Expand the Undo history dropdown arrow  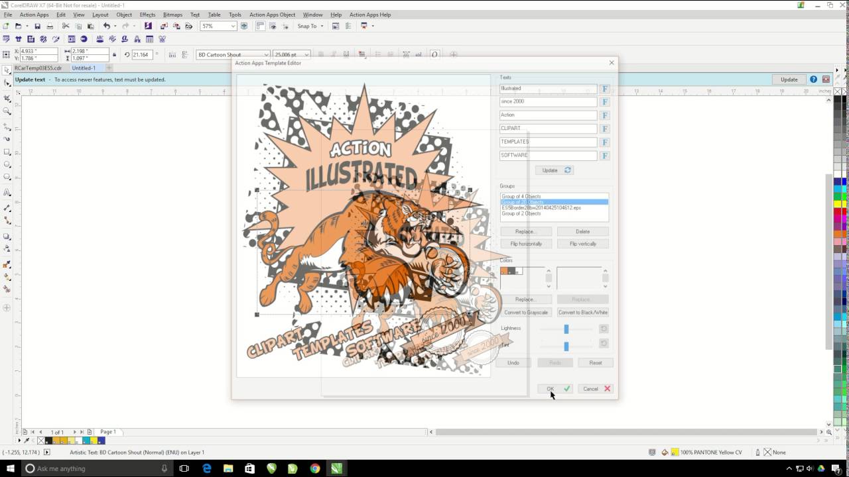pyautogui.click(x=115, y=26)
